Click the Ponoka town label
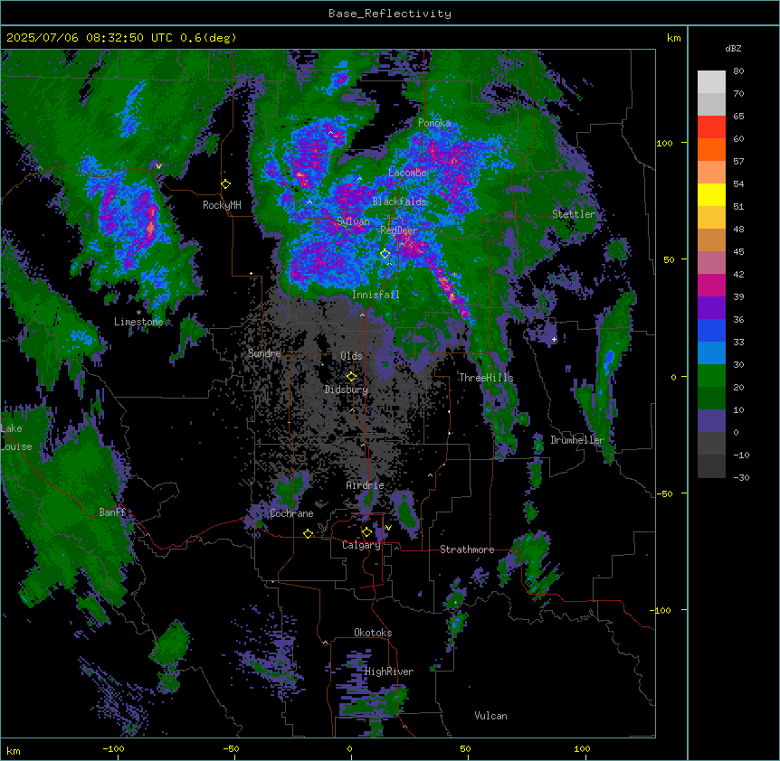780x761 pixels. (x=434, y=123)
